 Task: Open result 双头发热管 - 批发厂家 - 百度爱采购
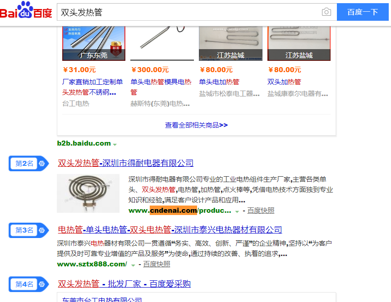click(124, 284)
